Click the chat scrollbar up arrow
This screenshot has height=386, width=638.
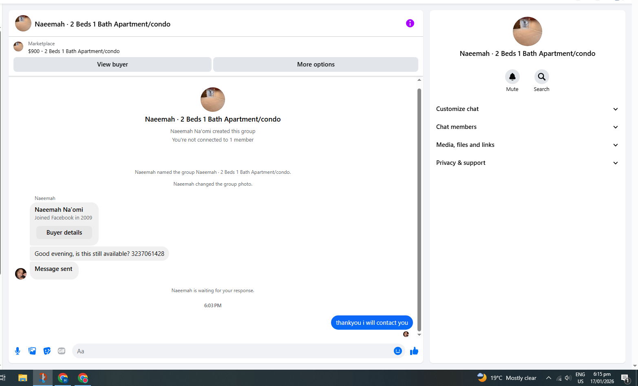pos(419,80)
